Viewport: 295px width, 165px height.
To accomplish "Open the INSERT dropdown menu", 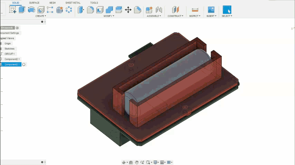I will [x=211, y=16].
